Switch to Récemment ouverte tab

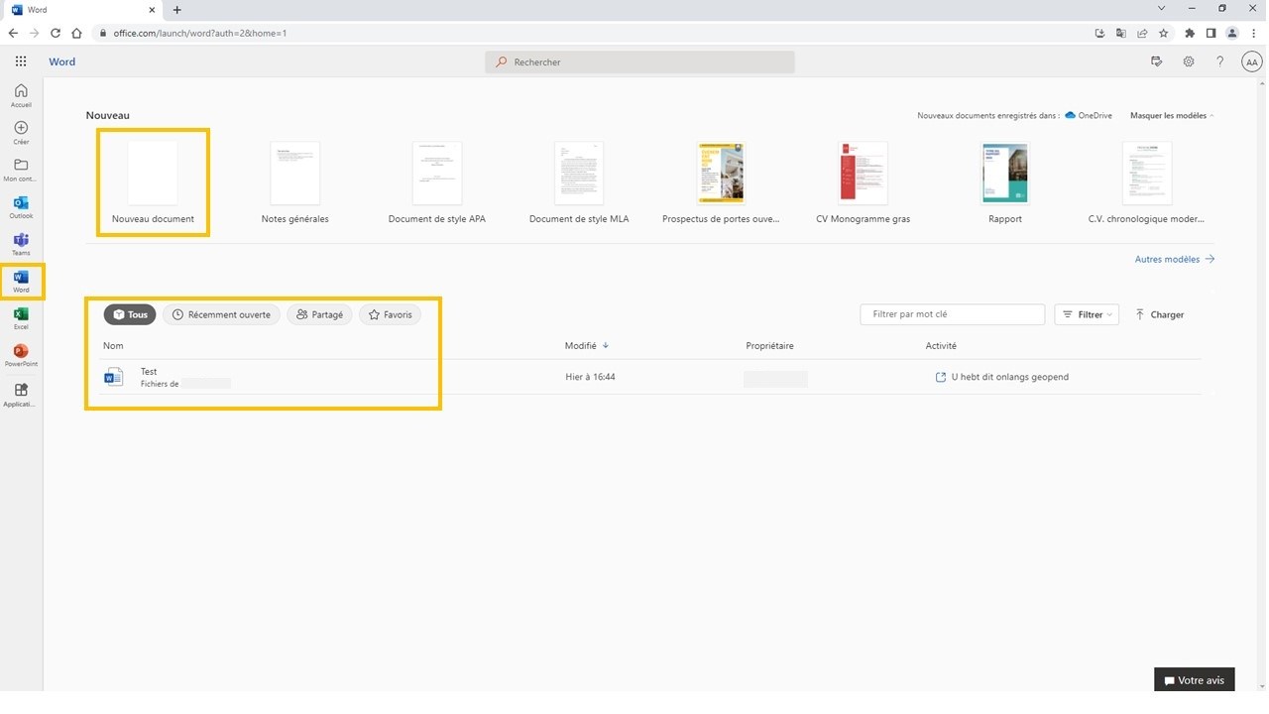tap(221, 314)
